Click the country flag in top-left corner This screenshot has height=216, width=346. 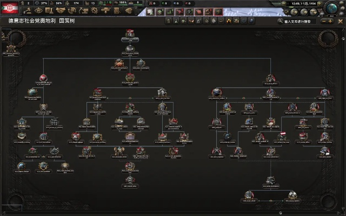[x=9, y=8]
